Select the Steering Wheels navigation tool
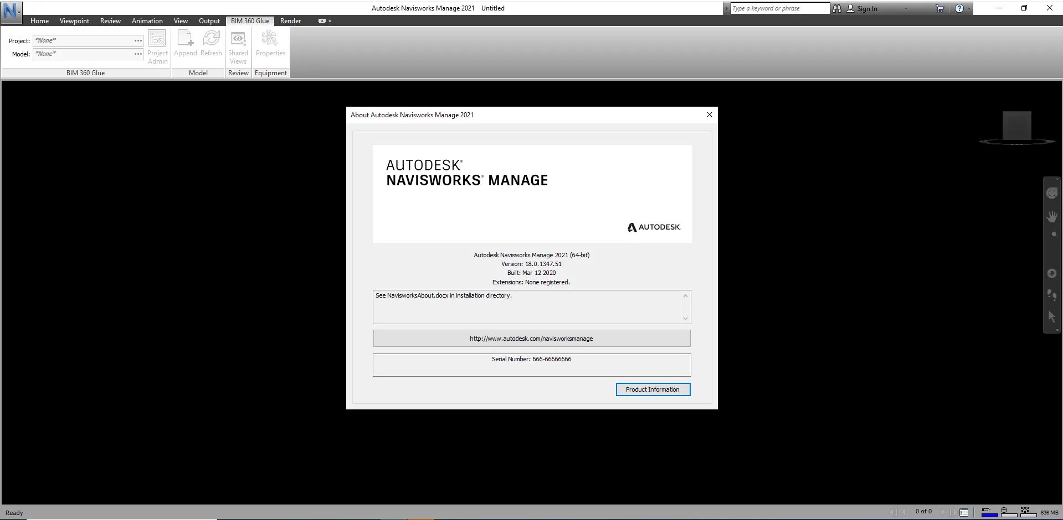Image resolution: width=1063 pixels, height=520 pixels. [x=1052, y=193]
